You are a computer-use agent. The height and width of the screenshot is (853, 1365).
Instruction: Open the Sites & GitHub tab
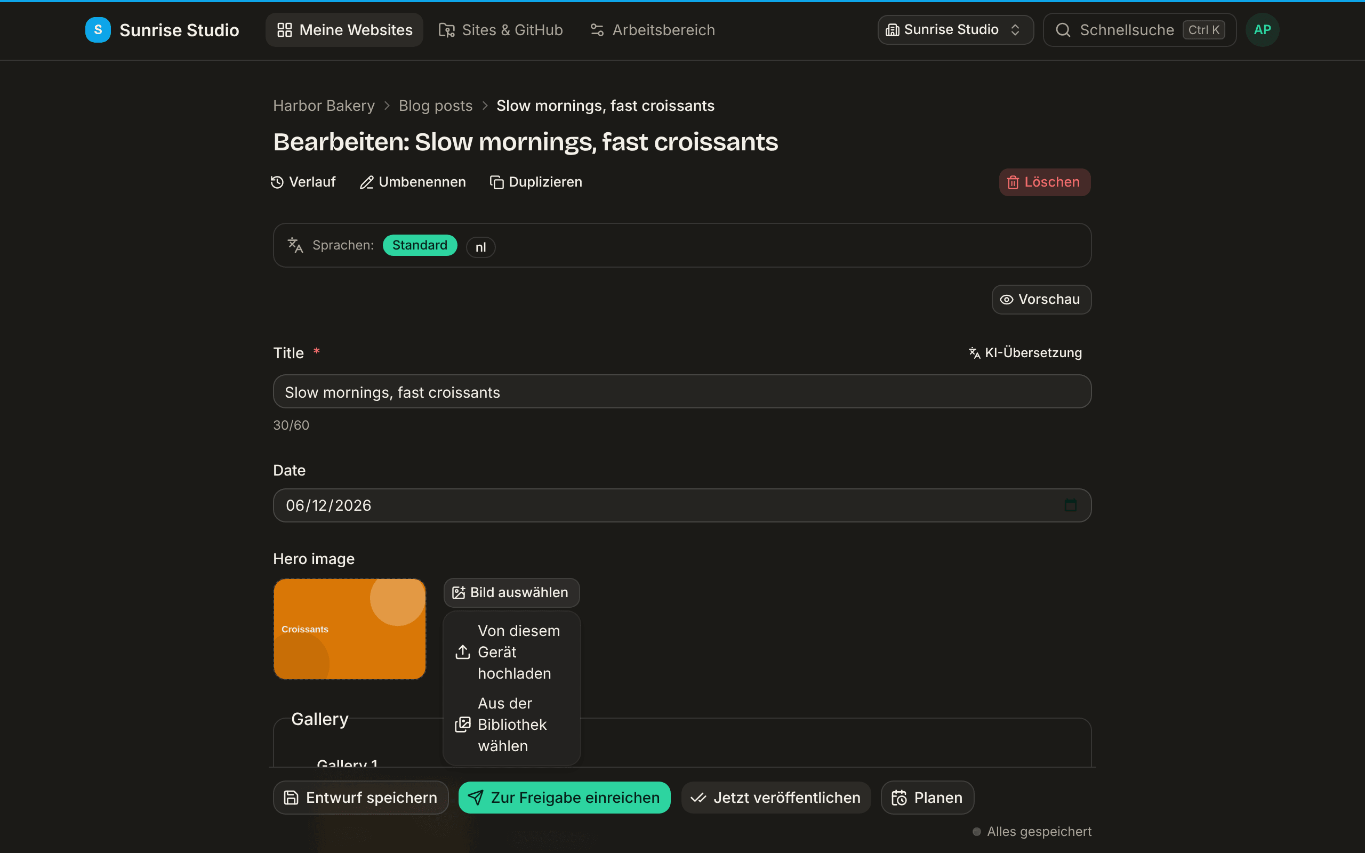501,30
